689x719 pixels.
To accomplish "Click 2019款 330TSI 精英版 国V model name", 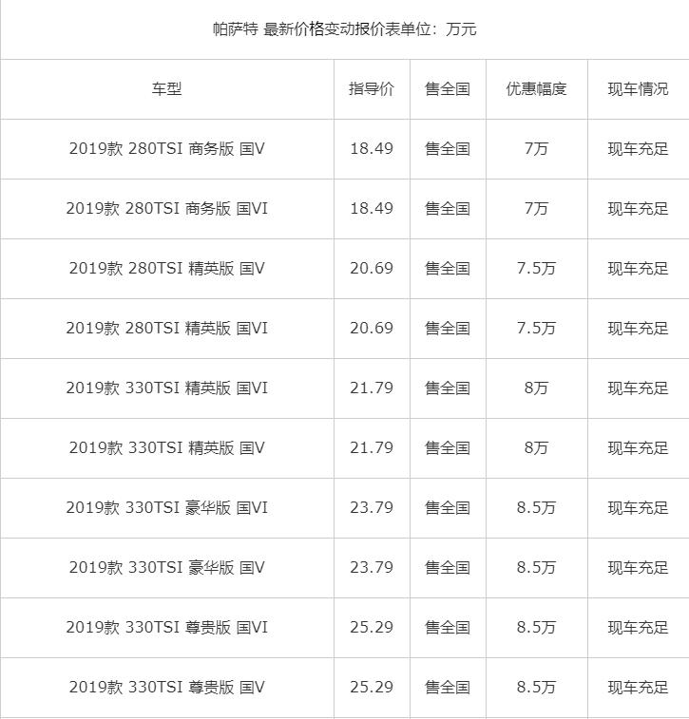I will coord(166,448).
